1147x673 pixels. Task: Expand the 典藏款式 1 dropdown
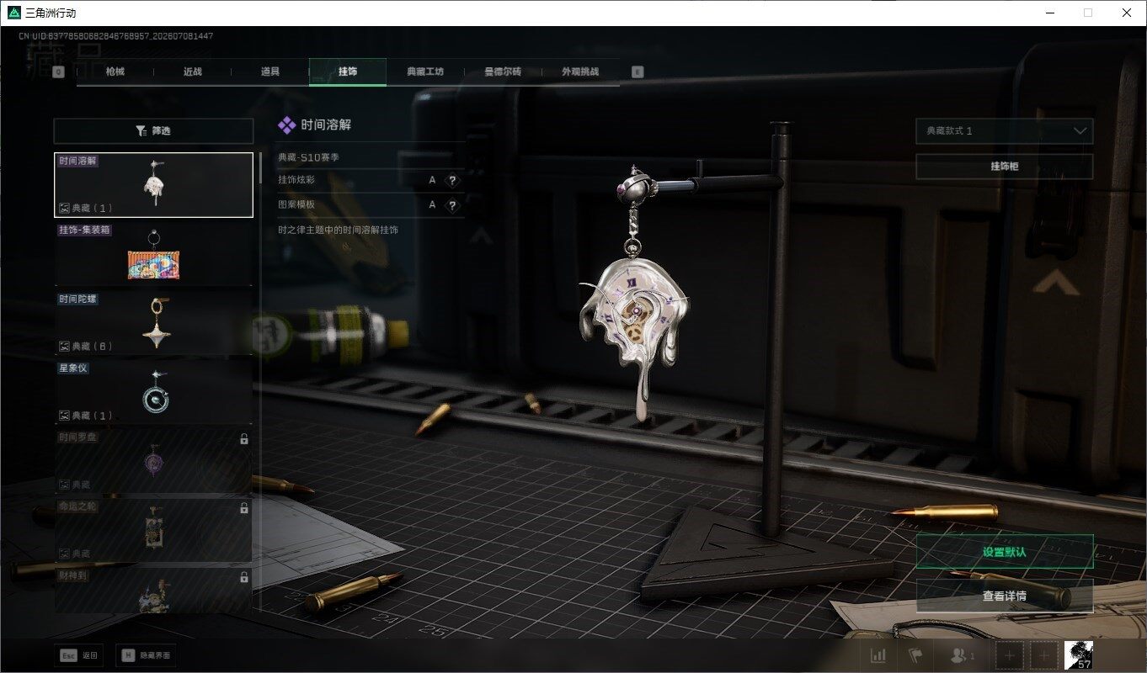(1005, 131)
